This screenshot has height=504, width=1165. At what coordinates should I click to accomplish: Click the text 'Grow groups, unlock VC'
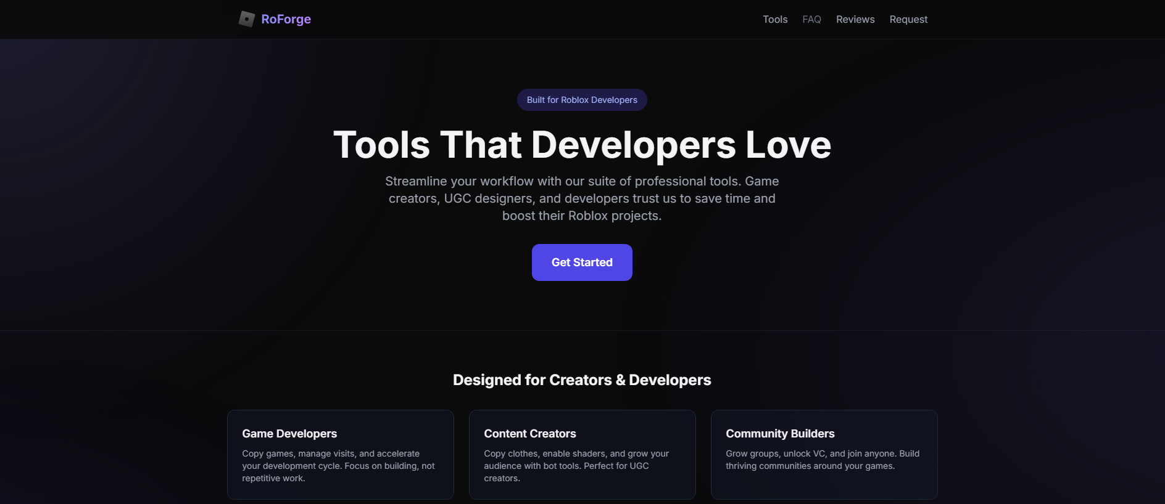click(x=823, y=460)
